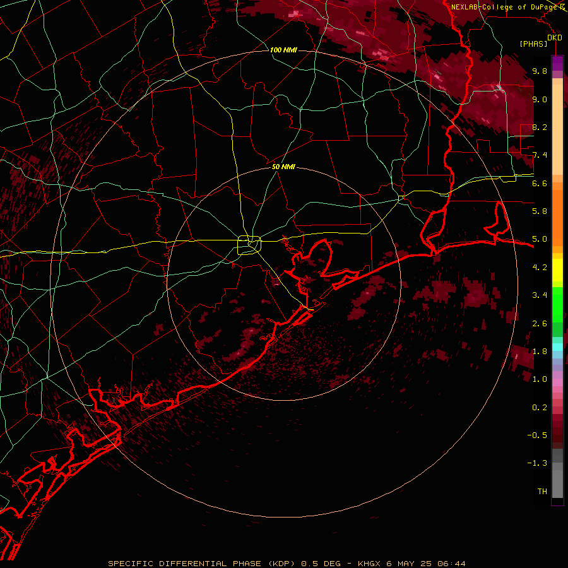Click the 9.8 value on the color scale
Image resolution: width=568 pixels, height=568 pixels.
coord(540,71)
